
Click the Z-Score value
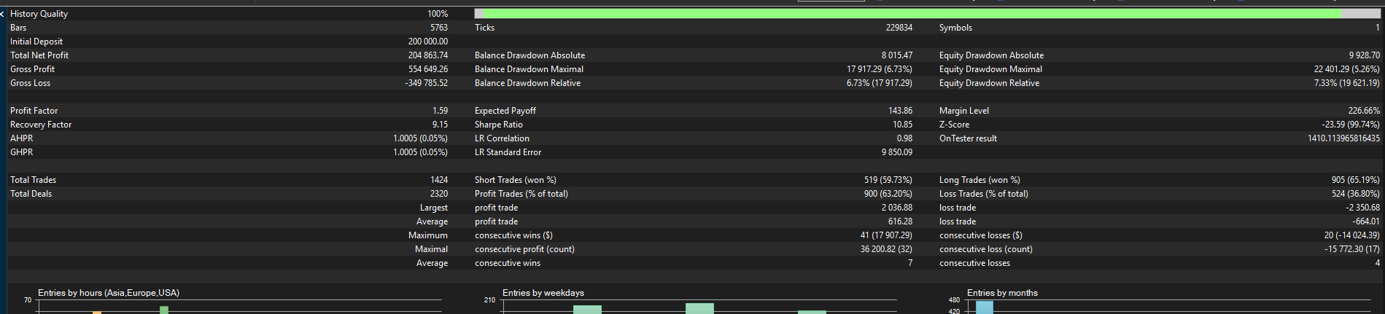(1351, 125)
